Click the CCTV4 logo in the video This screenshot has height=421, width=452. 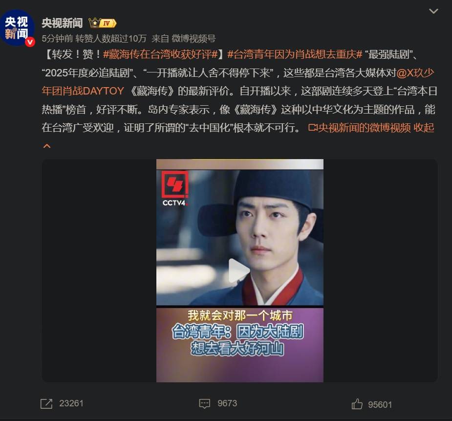tap(174, 188)
